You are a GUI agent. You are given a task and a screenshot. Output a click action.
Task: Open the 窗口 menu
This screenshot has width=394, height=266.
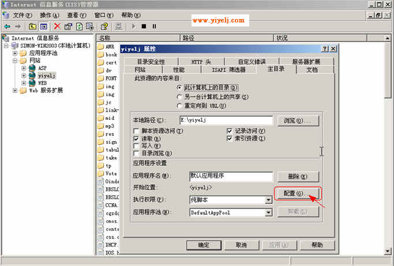pyautogui.click(x=104, y=16)
